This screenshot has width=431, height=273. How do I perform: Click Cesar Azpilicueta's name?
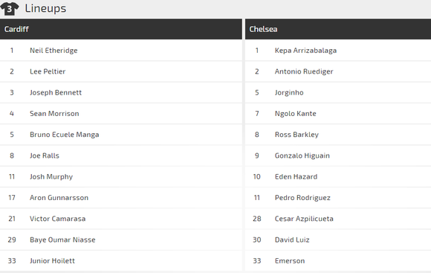[304, 219]
